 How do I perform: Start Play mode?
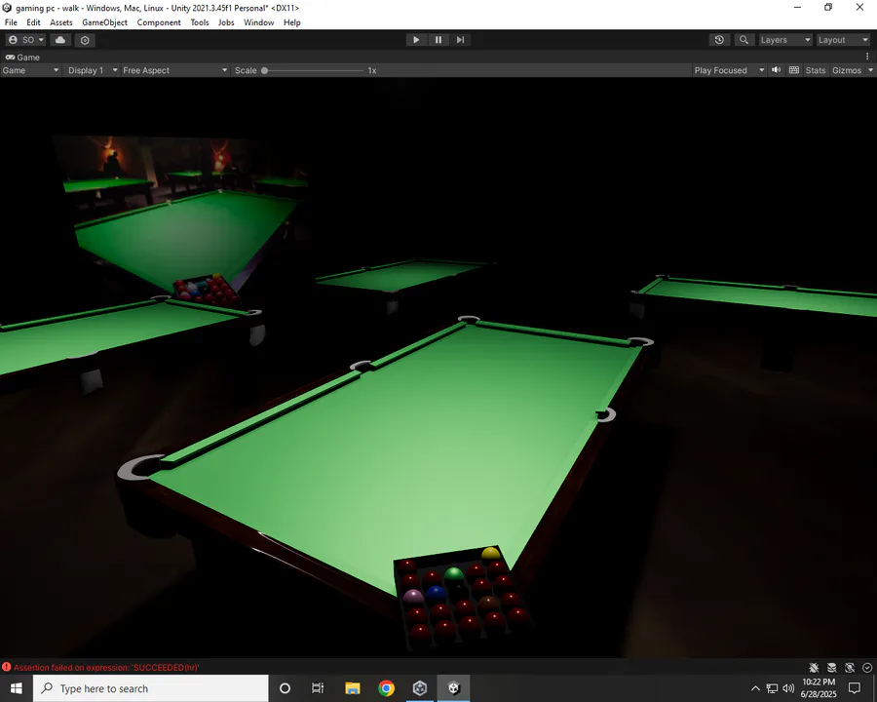pyautogui.click(x=415, y=40)
